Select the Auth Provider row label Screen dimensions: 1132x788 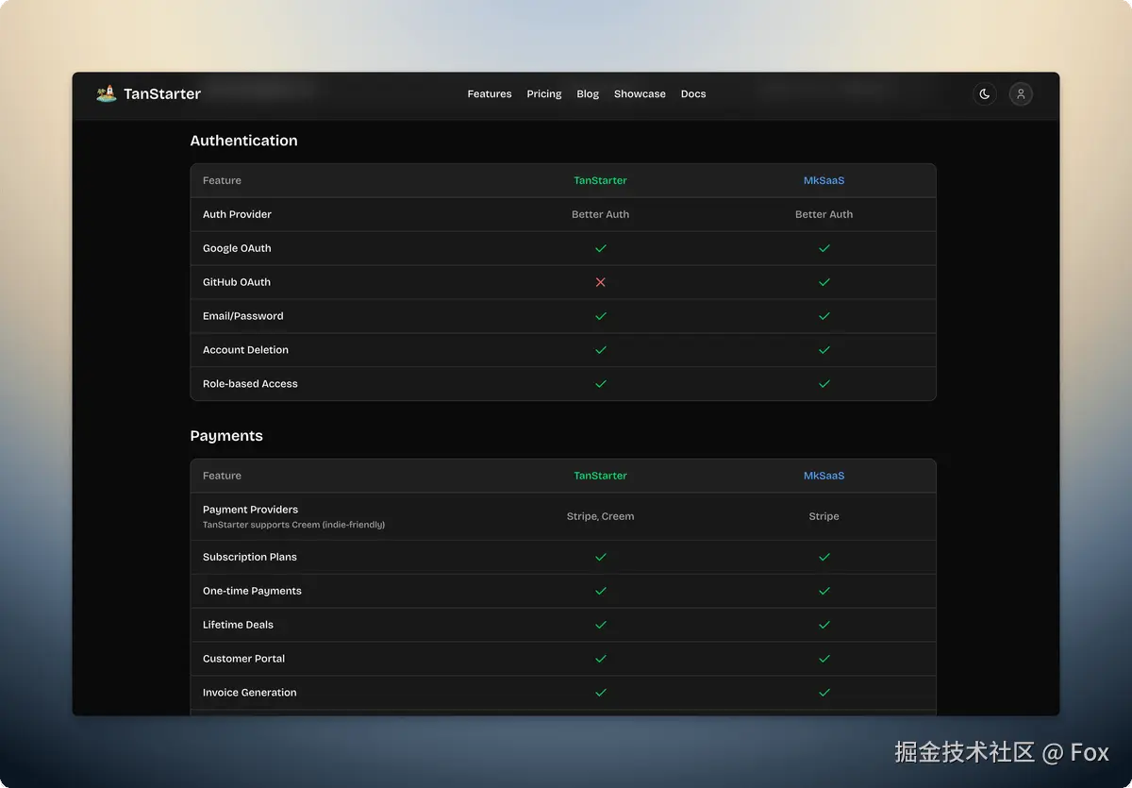pos(237,214)
